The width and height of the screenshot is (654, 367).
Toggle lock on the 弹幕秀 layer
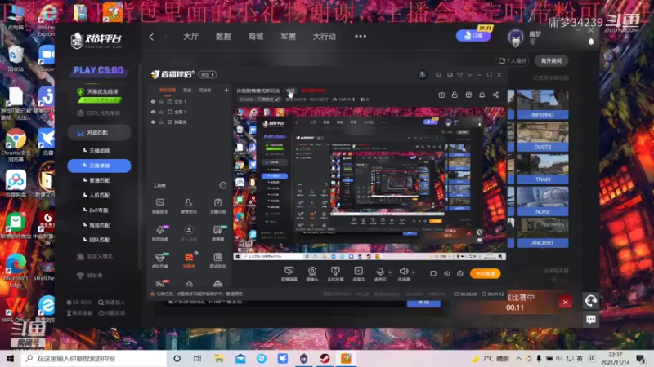161,122
